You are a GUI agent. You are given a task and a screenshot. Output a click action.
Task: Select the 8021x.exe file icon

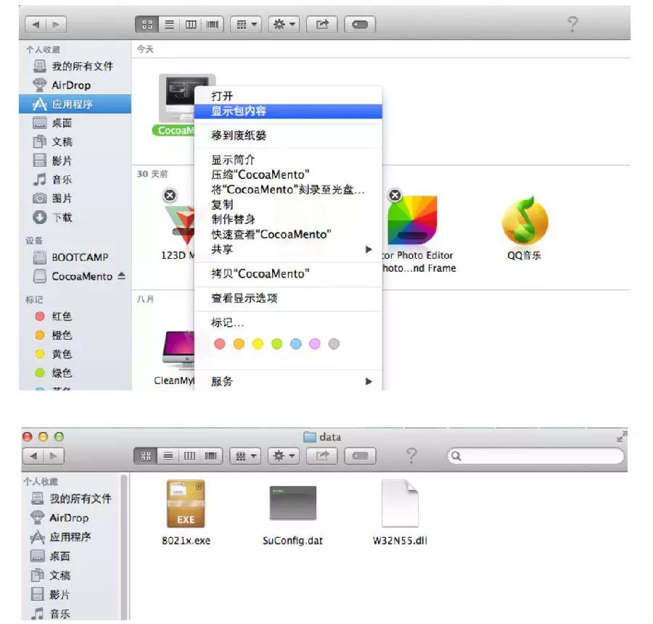point(185,504)
